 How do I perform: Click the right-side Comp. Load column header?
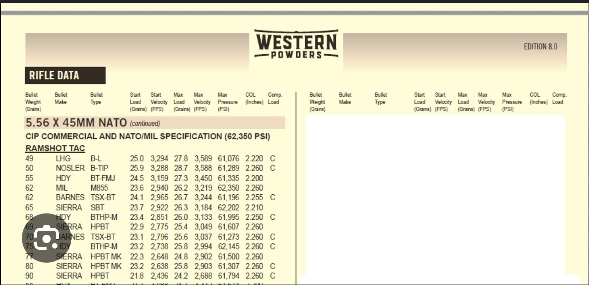click(559, 98)
